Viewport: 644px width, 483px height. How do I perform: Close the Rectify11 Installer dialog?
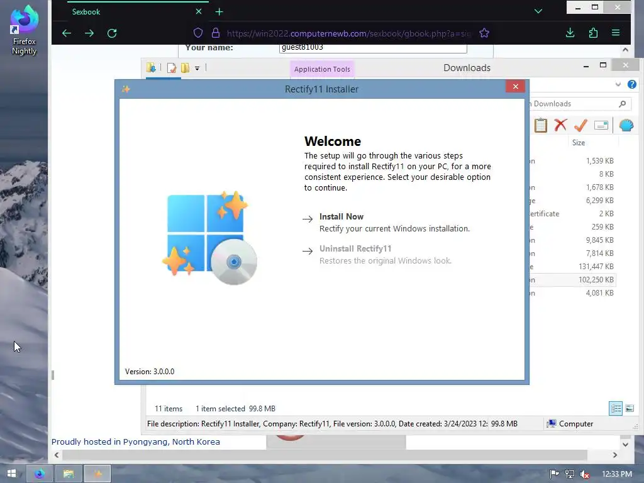click(x=516, y=86)
